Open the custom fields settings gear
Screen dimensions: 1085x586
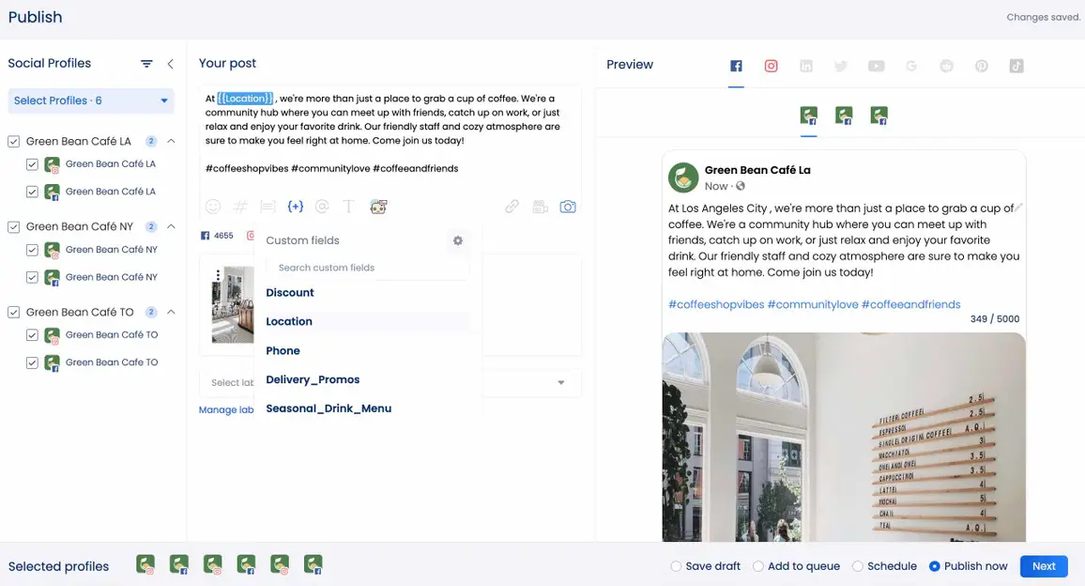pos(457,240)
